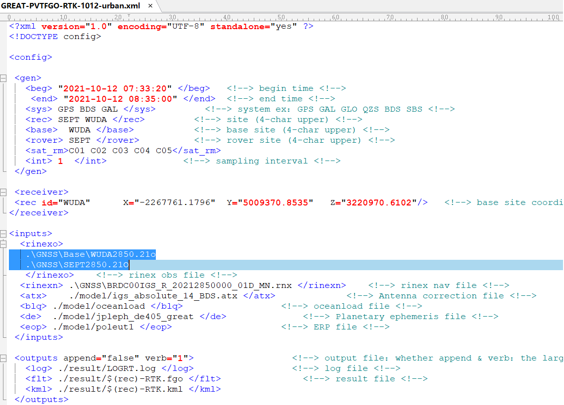The height and width of the screenshot is (405, 564).
Task: Place cursor in begin time 2021-10-12 07:33:20
Action: (x=115, y=88)
